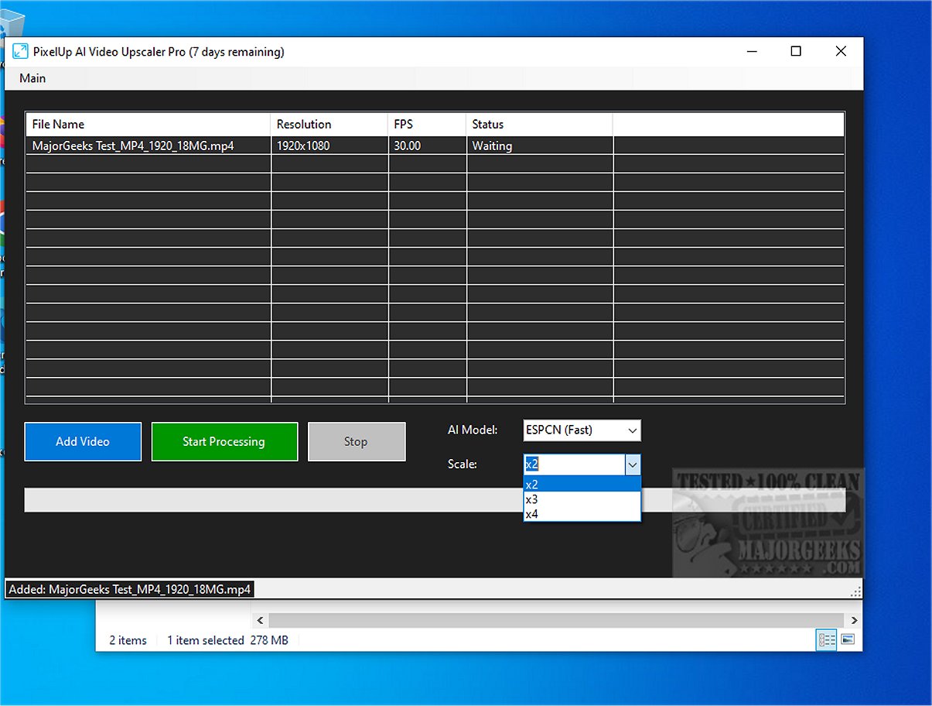Select the MajorGeeks Test MP4 file row
932x706 pixels.
point(133,146)
